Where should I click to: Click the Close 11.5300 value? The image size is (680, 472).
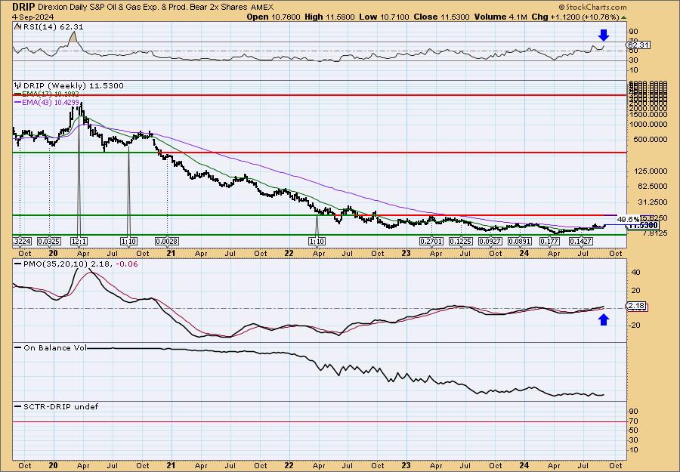pyautogui.click(x=441, y=17)
